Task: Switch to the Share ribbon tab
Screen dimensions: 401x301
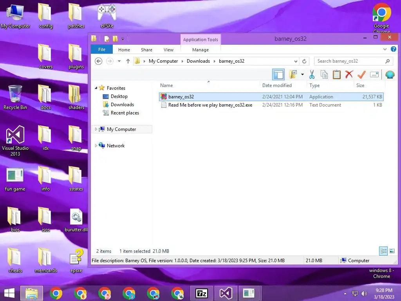Action: 146,50
